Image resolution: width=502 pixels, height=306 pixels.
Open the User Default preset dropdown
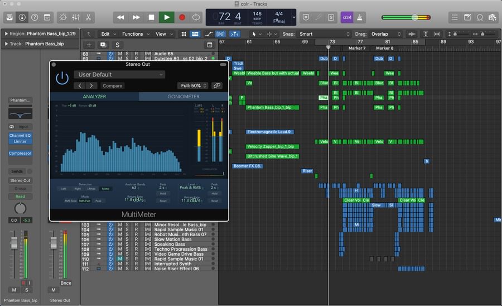pos(120,74)
